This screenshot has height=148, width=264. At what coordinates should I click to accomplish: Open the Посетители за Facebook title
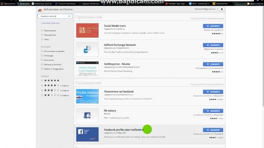click(119, 91)
